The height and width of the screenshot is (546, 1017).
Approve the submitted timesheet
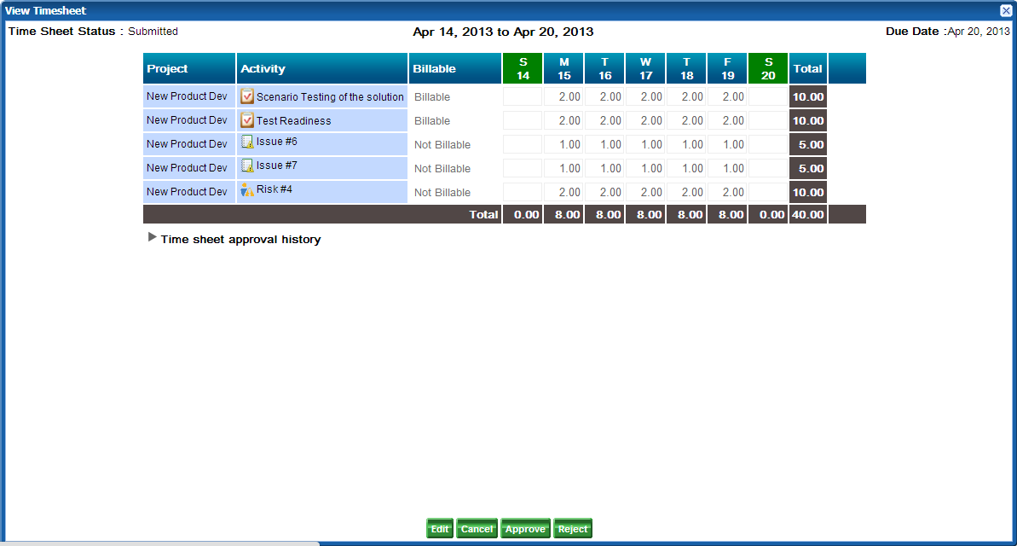coord(525,529)
